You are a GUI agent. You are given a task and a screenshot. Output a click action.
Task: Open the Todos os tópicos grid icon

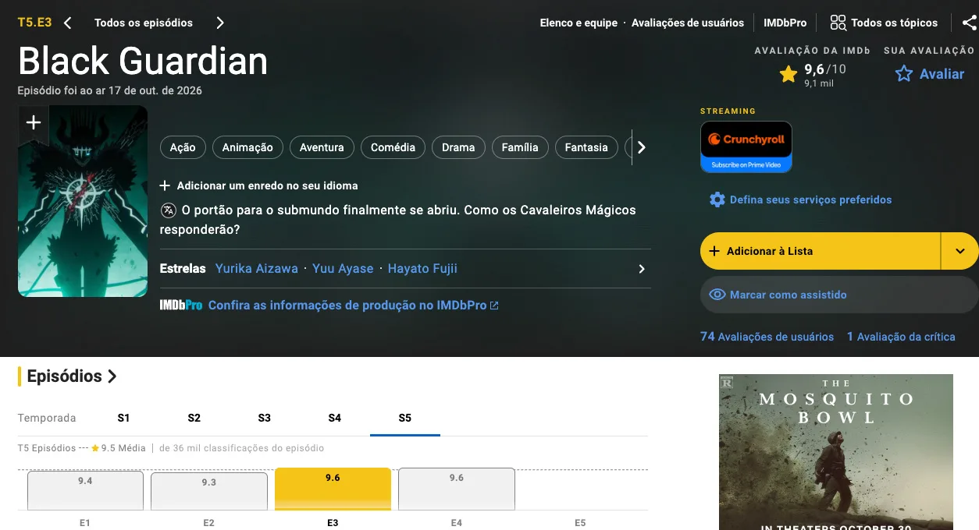pos(838,23)
